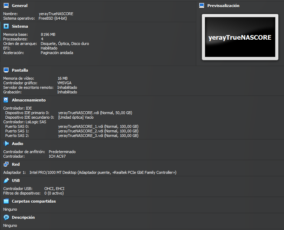Click the Grabación Inhabilitado value

tap(67, 92)
